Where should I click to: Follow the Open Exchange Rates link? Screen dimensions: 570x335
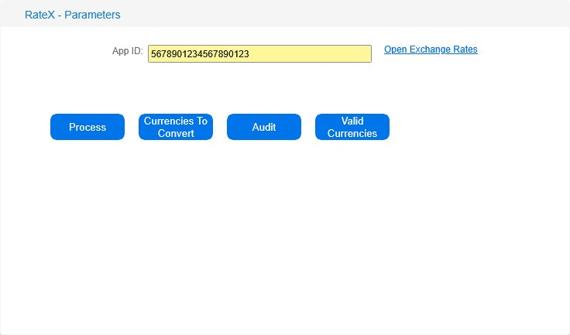point(431,50)
